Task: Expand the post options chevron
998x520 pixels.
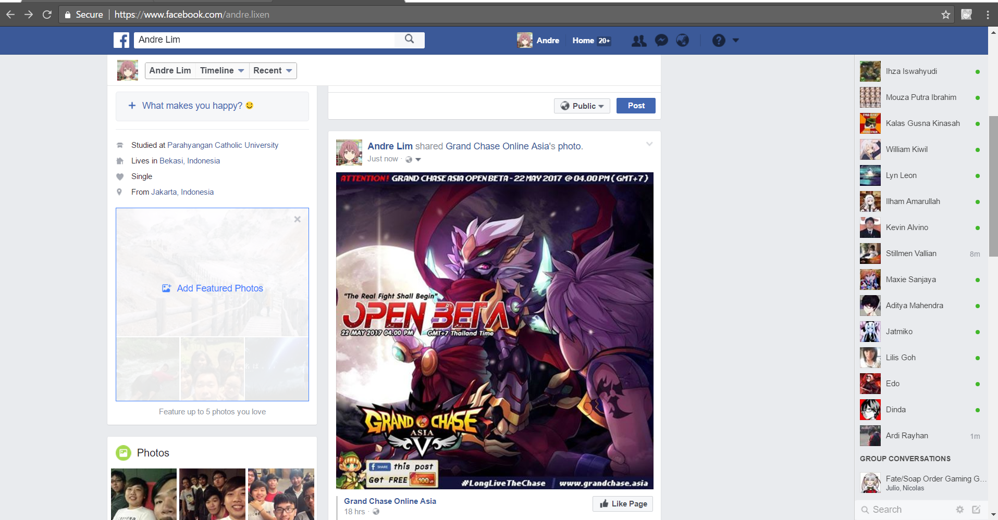Action: 649,144
